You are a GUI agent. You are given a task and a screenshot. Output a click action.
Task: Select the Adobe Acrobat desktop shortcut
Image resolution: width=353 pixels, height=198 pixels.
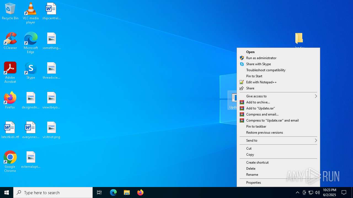pyautogui.click(x=10, y=73)
